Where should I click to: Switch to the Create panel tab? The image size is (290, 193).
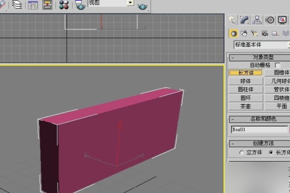click(x=232, y=20)
